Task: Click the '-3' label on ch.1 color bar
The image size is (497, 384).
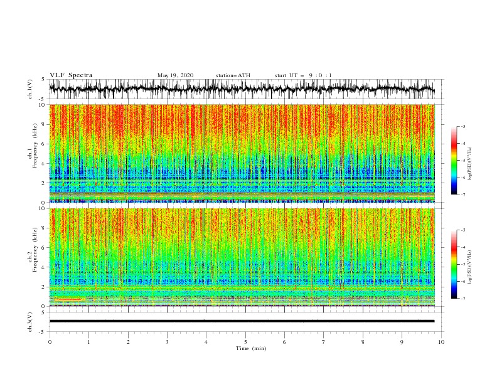Action: click(462, 126)
